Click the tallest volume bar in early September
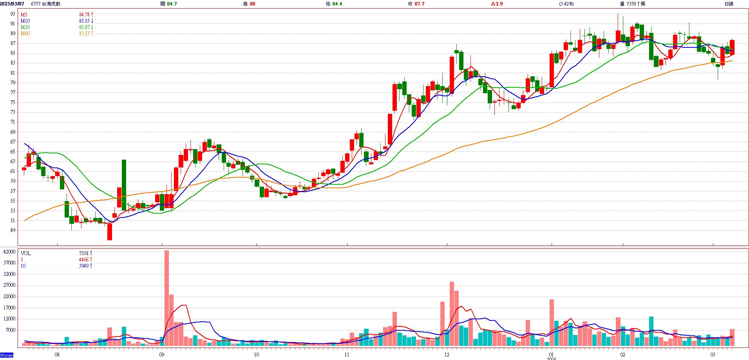This screenshot has height=360, width=749. point(166,298)
